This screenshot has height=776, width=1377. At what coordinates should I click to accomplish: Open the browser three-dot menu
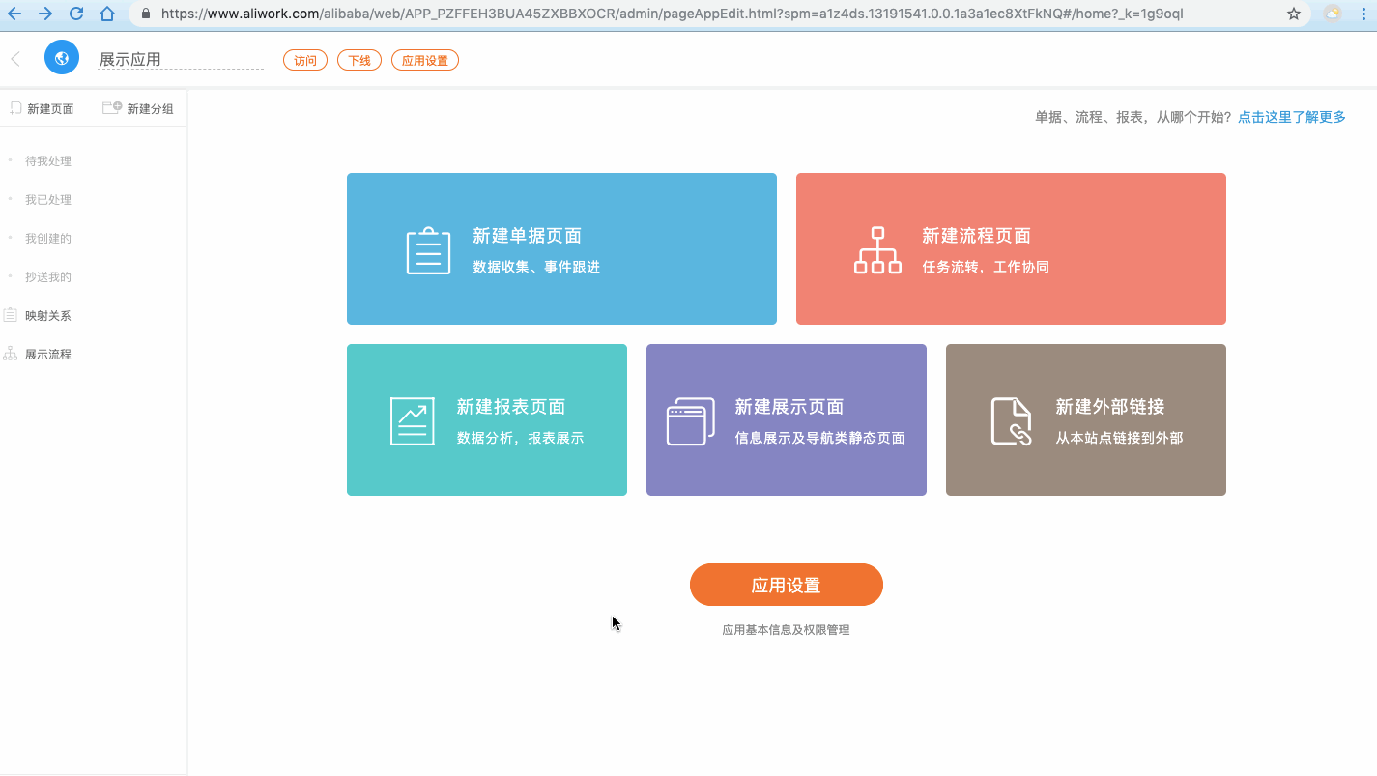[1365, 14]
